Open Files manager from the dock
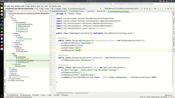 (x=2, y=8)
